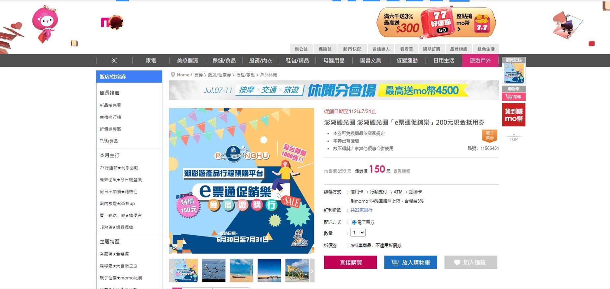This screenshot has width=610, height=289.
Task: Jump back to TOP arrow
Action: 514,137
